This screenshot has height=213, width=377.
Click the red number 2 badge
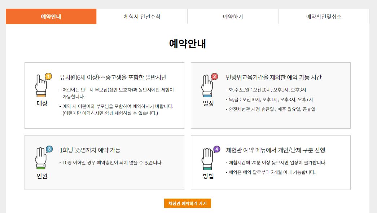[x=214, y=77]
